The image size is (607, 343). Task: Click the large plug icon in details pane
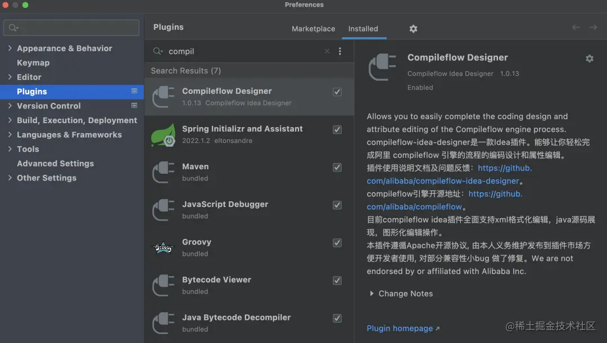(382, 67)
